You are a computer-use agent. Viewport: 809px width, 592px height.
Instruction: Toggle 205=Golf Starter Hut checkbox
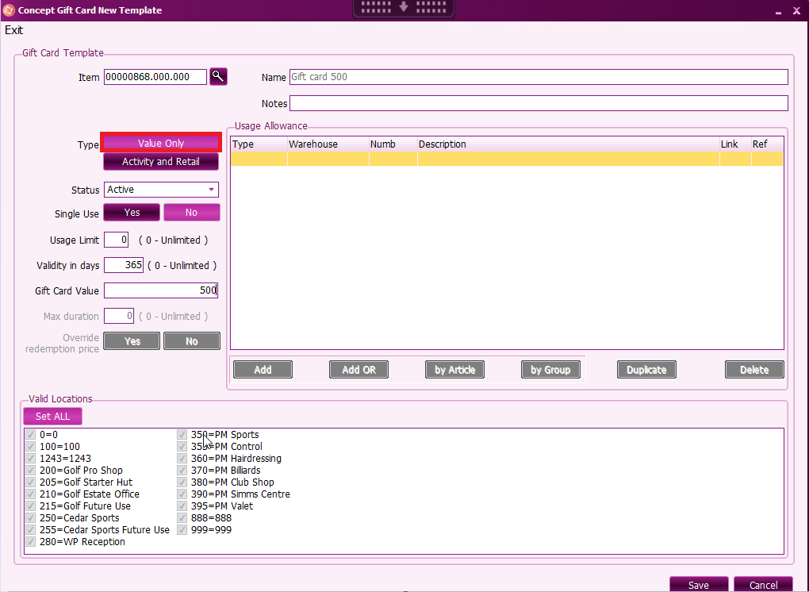pos(30,482)
